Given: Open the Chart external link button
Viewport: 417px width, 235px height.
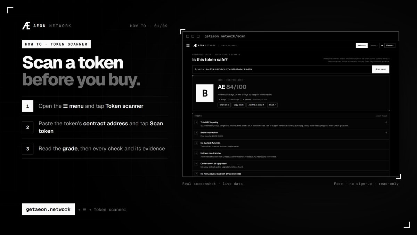Looking at the screenshot, I should coord(272,105).
